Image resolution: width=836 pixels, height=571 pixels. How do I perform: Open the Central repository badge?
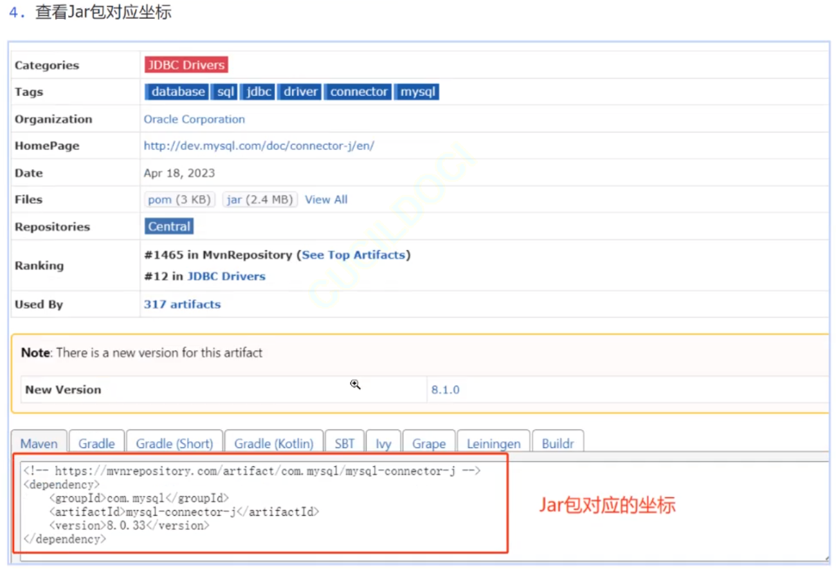(x=169, y=226)
